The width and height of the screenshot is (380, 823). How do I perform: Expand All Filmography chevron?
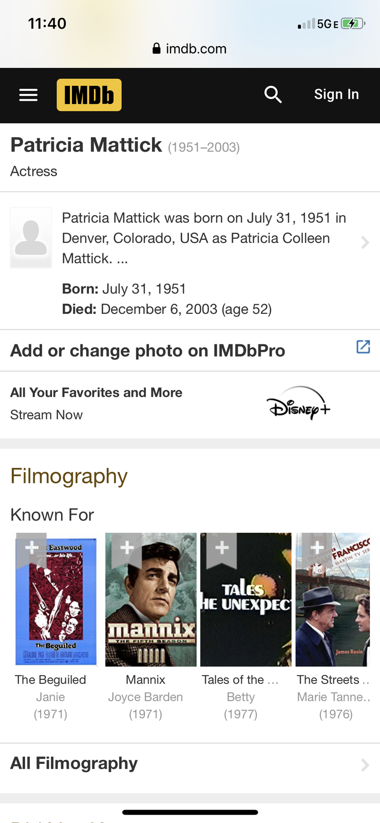click(365, 765)
